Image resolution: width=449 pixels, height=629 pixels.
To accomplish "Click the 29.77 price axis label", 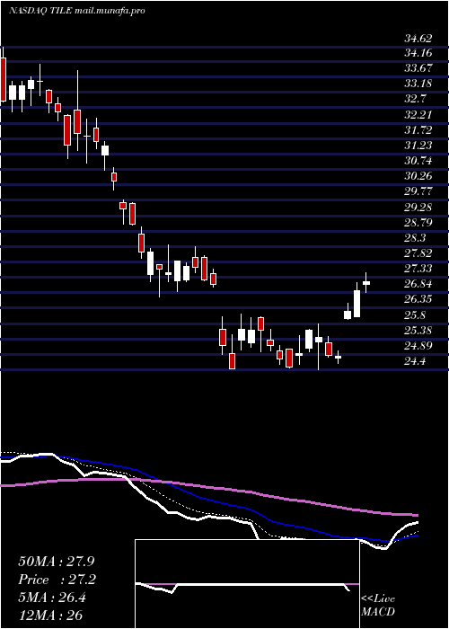I will pyautogui.click(x=418, y=191).
